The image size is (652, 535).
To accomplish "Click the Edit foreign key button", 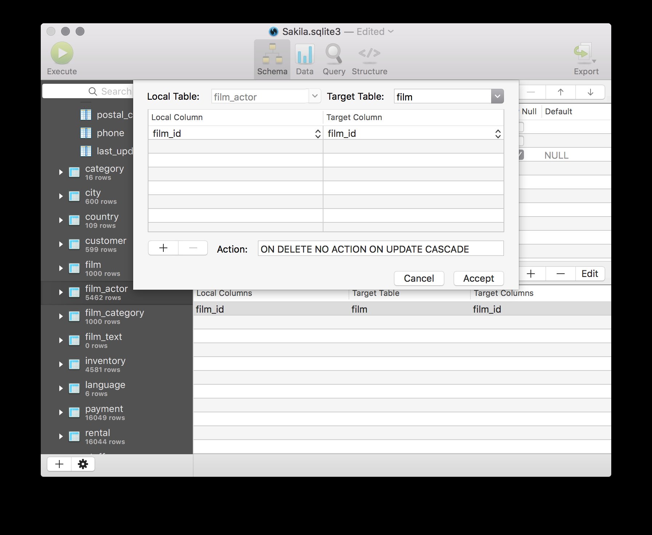I will [590, 274].
